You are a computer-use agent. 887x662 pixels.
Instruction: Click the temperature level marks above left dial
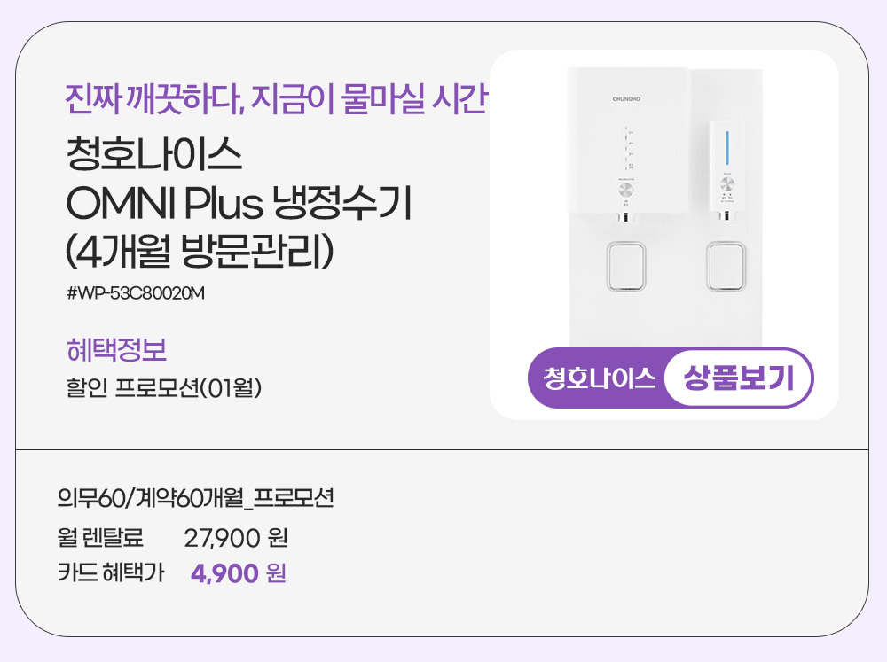pos(629,149)
